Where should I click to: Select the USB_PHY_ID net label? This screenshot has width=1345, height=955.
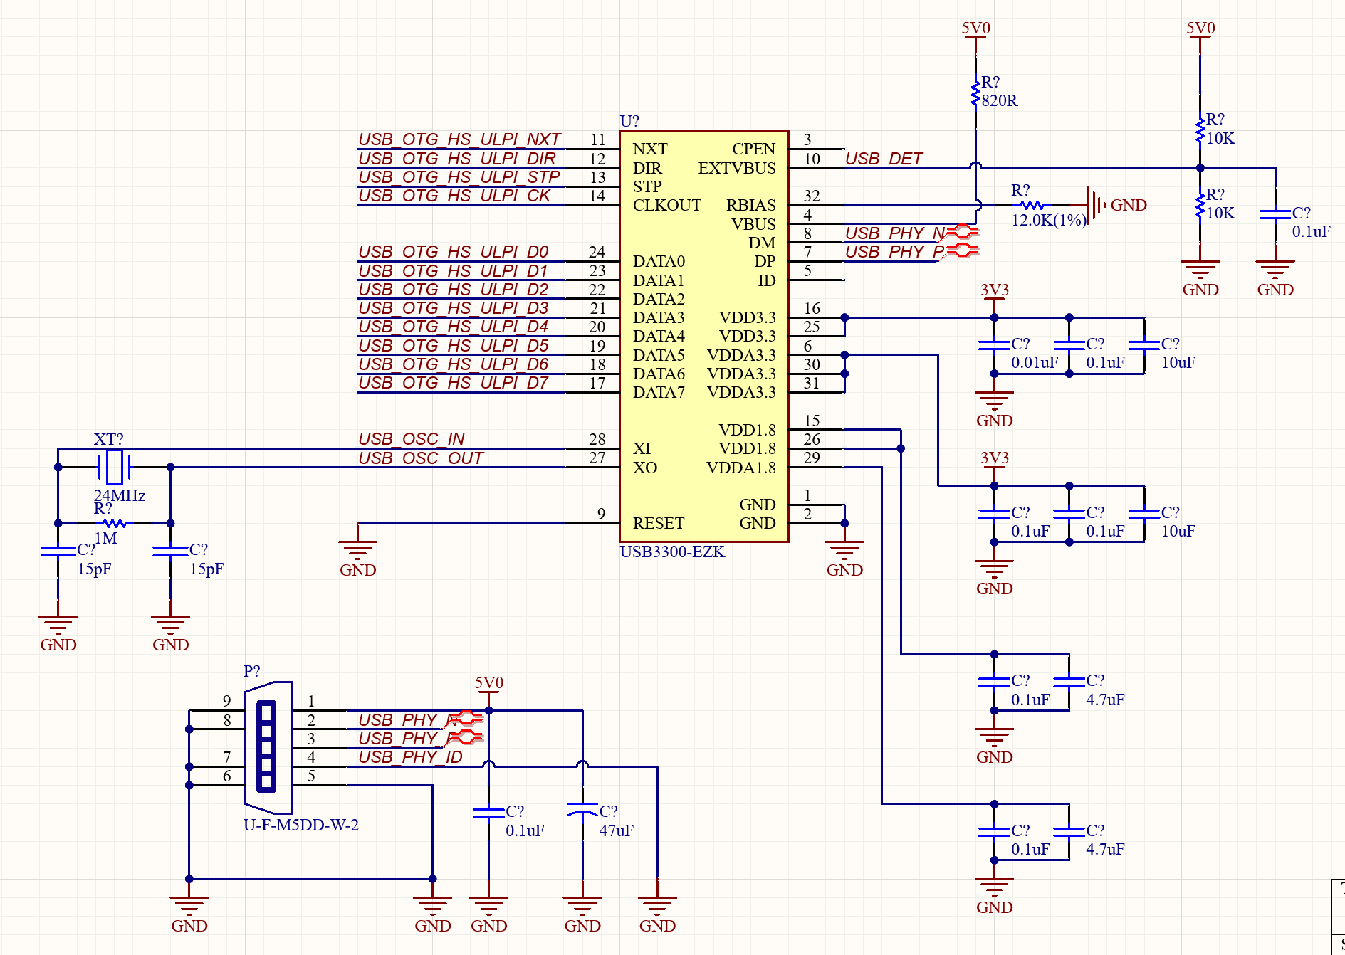point(411,756)
